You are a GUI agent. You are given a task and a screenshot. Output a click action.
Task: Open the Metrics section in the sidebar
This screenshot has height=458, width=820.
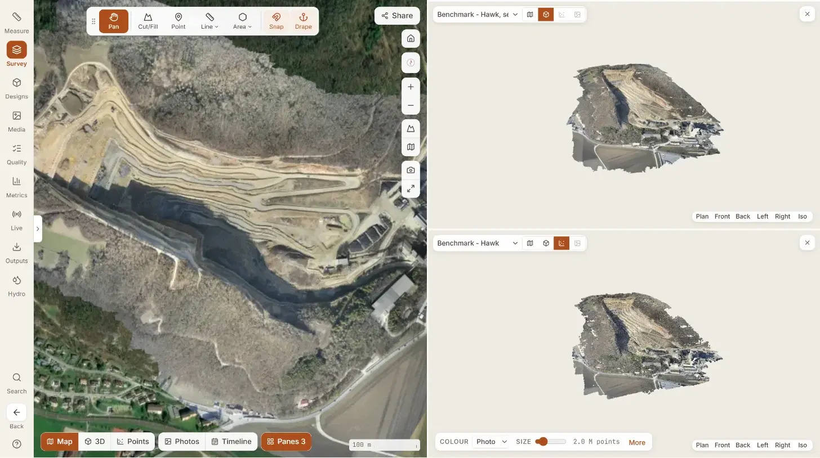tap(16, 187)
